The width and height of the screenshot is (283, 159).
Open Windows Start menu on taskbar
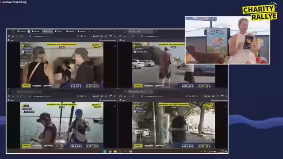pos(105,151)
